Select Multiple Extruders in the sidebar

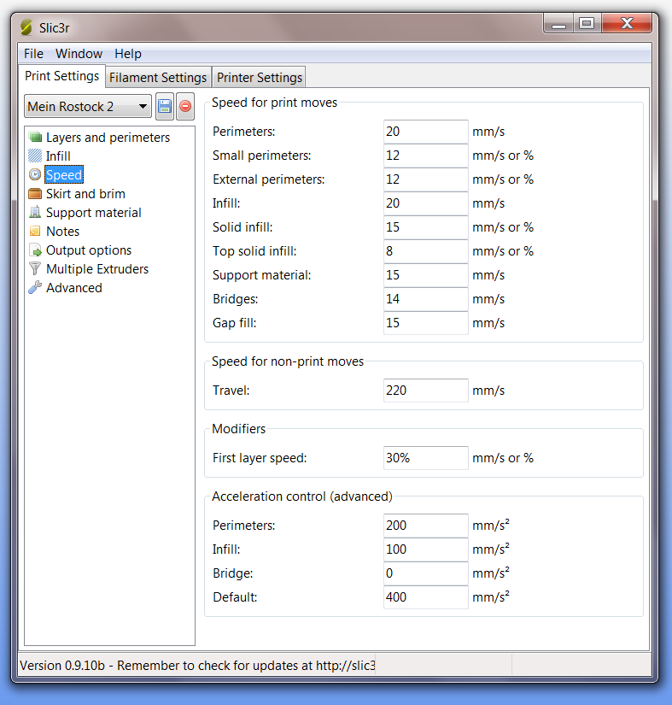[x=97, y=269]
